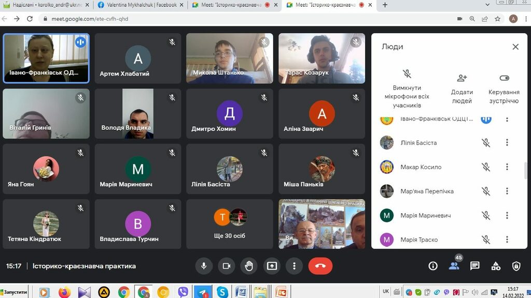
Task: Open three-dot menu for Марія Траско
Action: tap(507, 240)
